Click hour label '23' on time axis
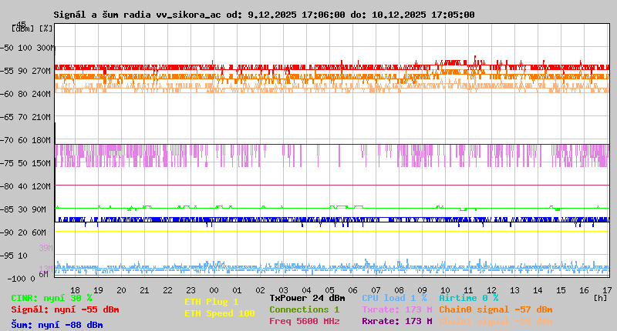 tap(190, 290)
